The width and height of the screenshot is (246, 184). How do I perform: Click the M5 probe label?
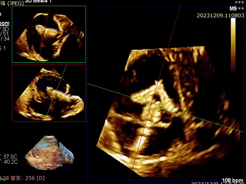(233, 8)
